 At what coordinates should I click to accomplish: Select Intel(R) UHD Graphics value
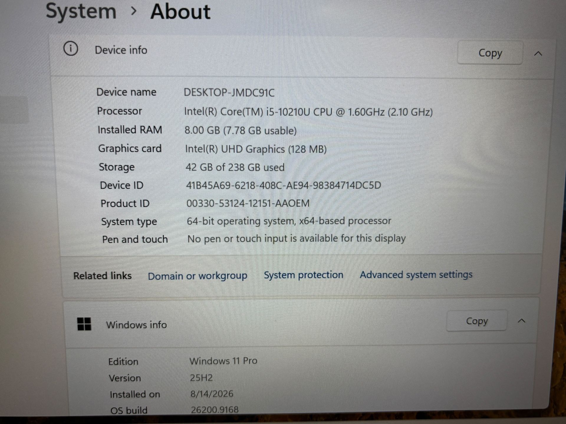[x=256, y=149]
